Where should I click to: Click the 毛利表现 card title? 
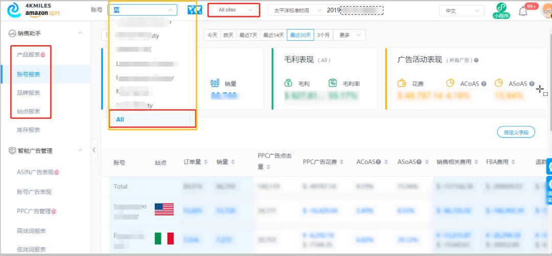pyautogui.click(x=298, y=60)
